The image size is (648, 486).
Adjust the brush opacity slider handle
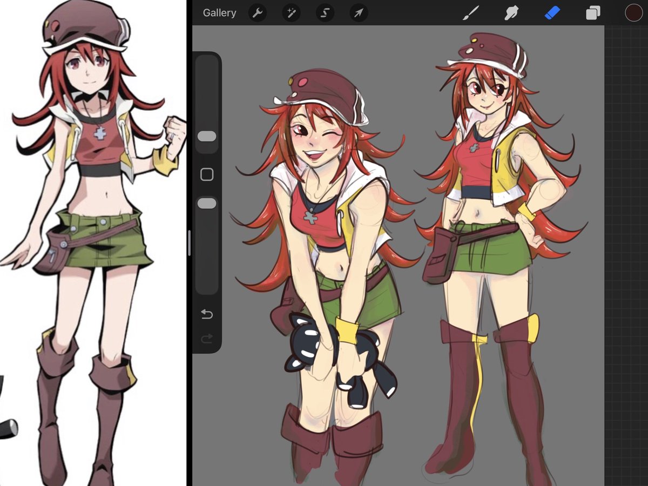[207, 203]
